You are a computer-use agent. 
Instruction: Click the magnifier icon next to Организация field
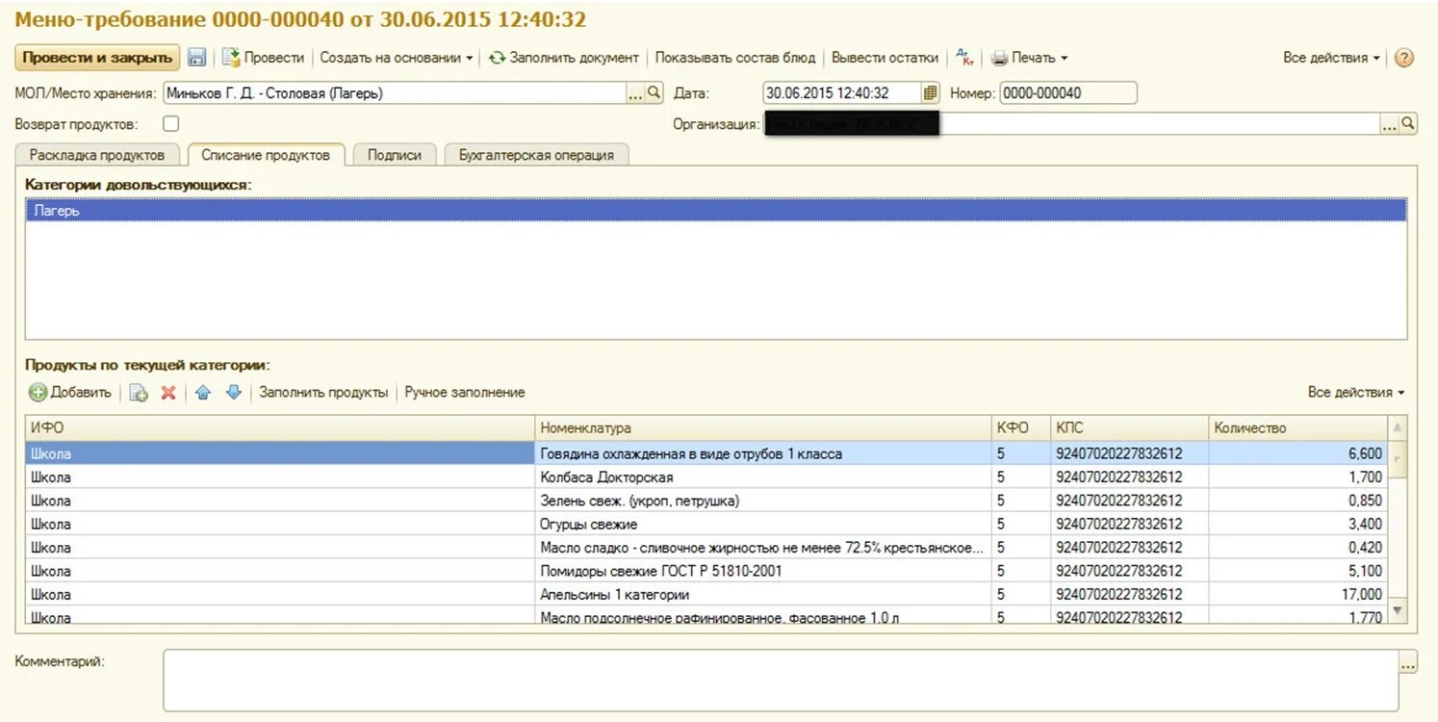click(x=1408, y=124)
